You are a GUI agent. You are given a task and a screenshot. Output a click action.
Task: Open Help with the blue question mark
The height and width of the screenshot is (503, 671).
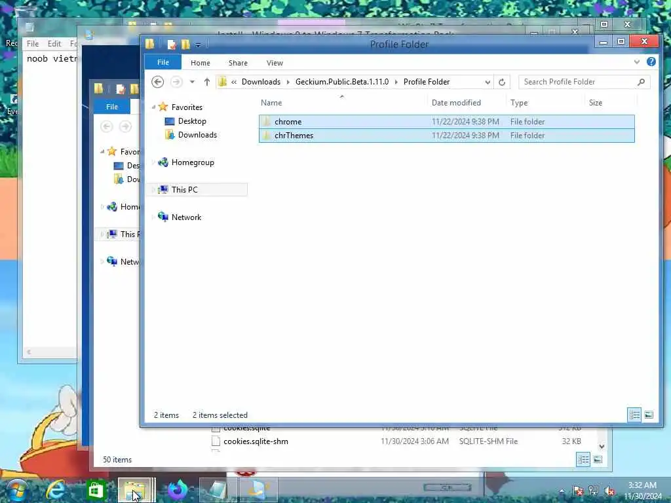tap(651, 62)
